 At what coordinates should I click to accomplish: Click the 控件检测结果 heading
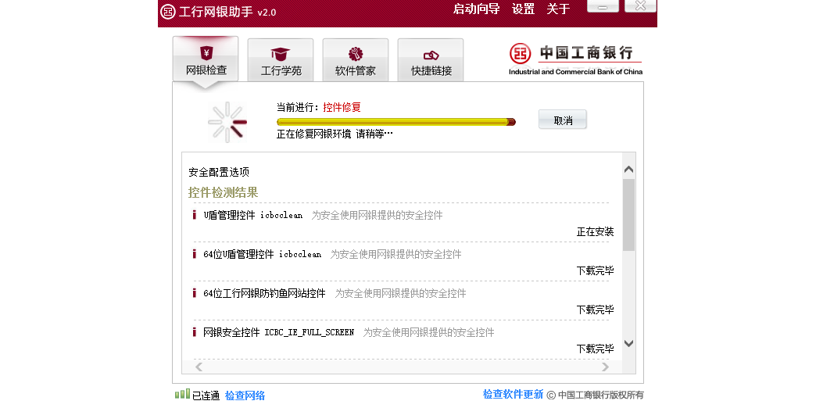pyautogui.click(x=223, y=192)
